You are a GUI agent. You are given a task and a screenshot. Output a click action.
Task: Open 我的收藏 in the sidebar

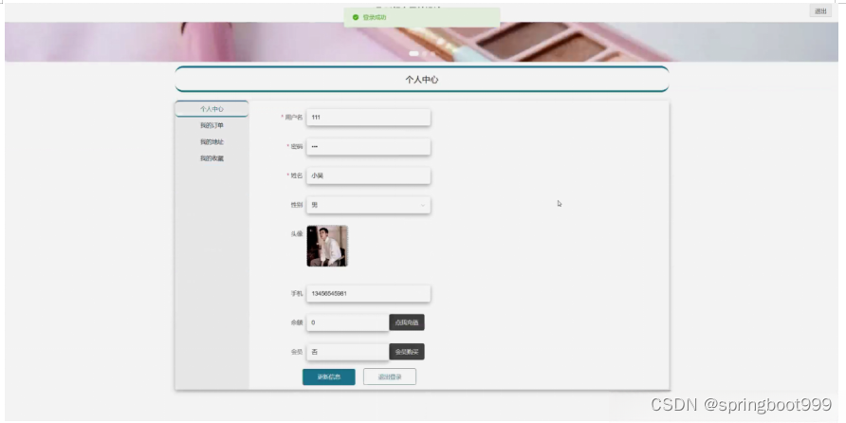point(211,158)
